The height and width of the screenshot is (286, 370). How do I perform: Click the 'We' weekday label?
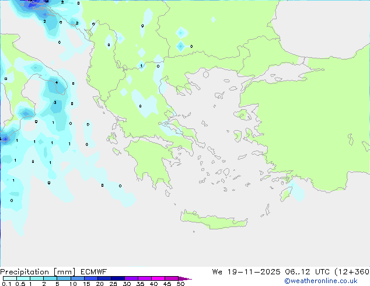tap(217, 272)
